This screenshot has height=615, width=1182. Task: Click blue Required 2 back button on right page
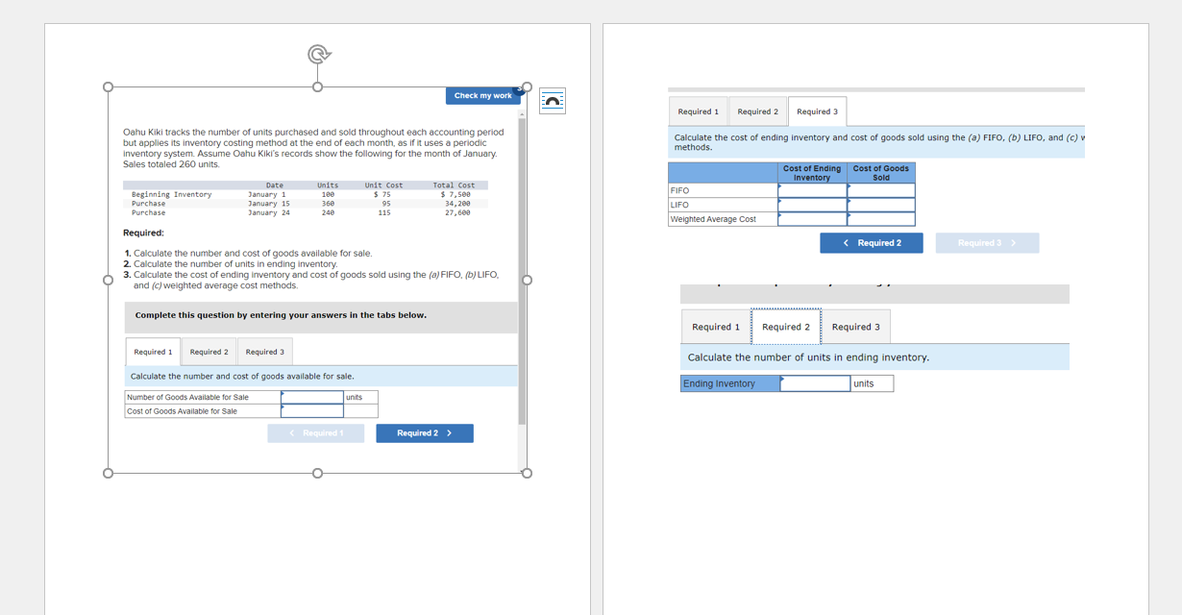pos(872,243)
